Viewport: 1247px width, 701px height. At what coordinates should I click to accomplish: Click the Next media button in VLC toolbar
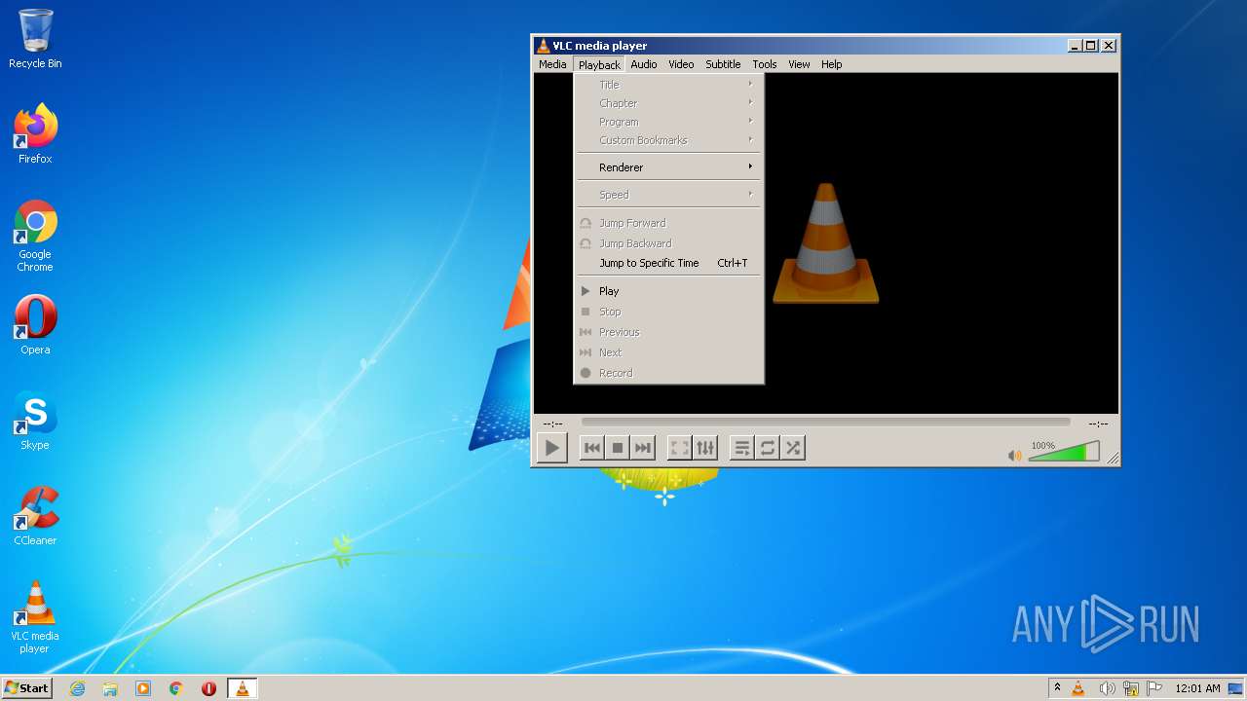click(642, 448)
